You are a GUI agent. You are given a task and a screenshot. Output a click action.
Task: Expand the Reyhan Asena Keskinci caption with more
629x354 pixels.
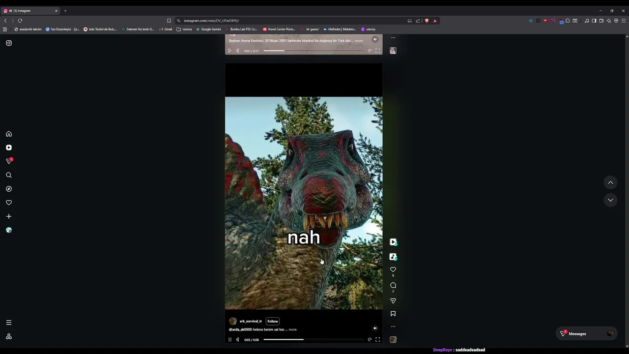(359, 41)
